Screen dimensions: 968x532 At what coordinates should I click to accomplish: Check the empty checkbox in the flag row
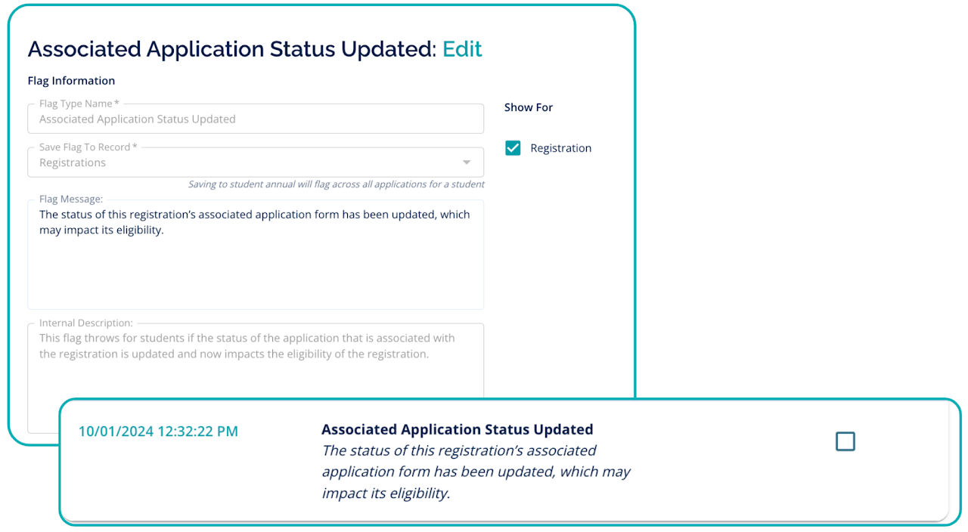(x=845, y=441)
